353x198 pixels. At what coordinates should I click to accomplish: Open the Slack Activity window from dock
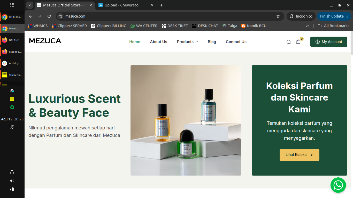click(x=12, y=63)
